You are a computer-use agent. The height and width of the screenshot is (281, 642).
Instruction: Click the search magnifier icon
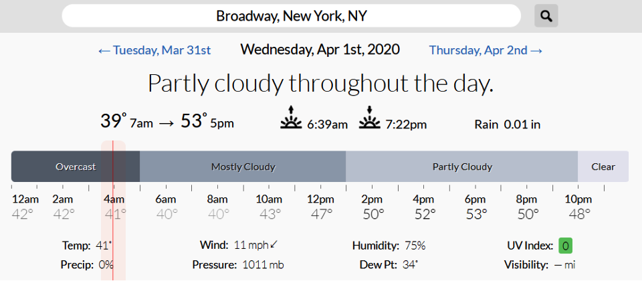[x=546, y=16]
